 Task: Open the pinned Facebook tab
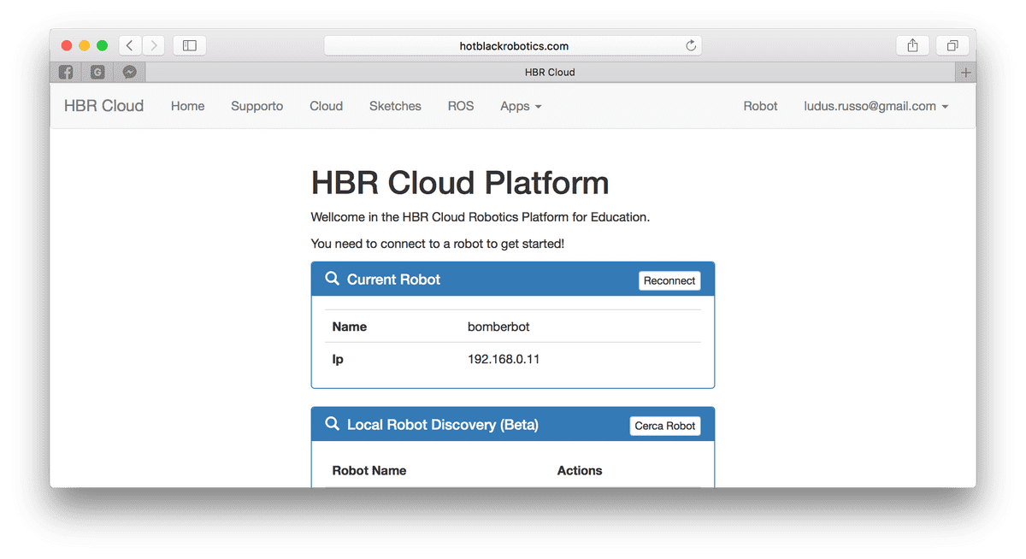pos(66,73)
